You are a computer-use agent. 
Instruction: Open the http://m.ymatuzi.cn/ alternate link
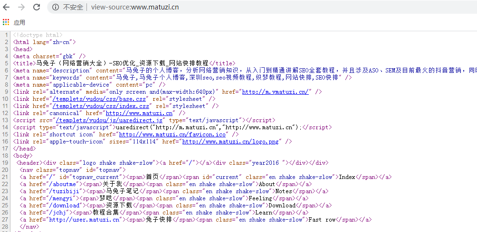275,91
